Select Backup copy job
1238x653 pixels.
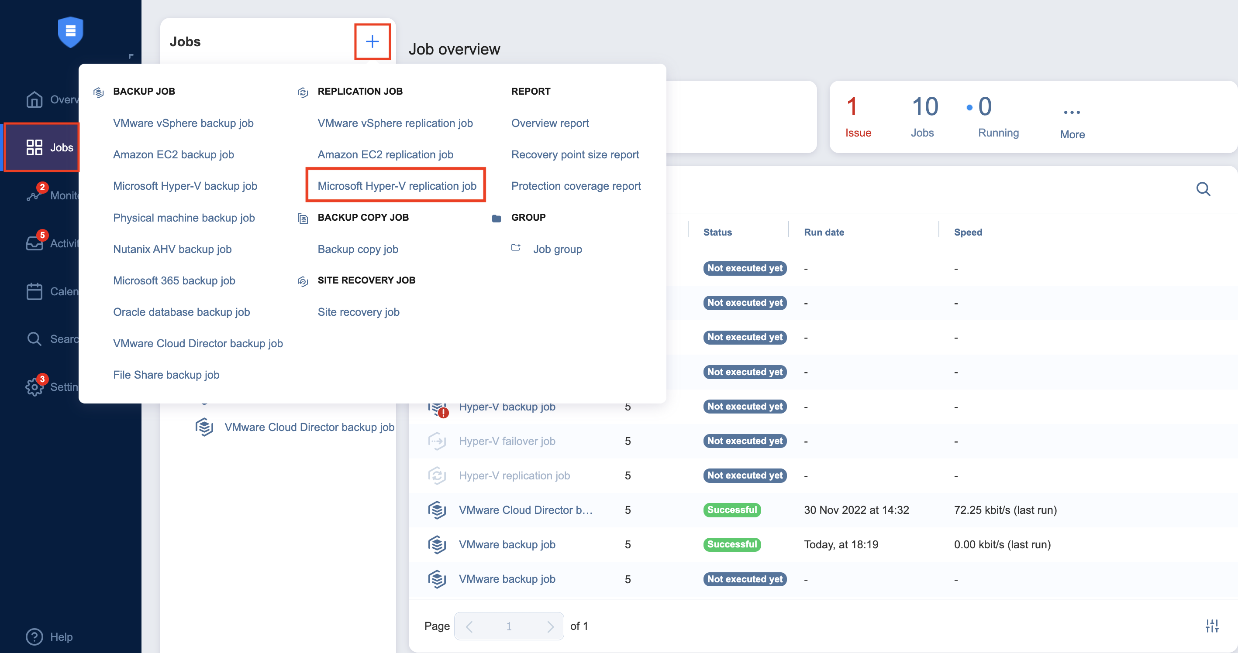pyautogui.click(x=358, y=249)
